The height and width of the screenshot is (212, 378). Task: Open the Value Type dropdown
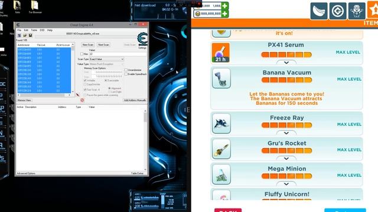pyautogui.click(x=107, y=64)
